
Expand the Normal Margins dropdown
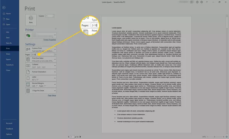click(x=41, y=85)
